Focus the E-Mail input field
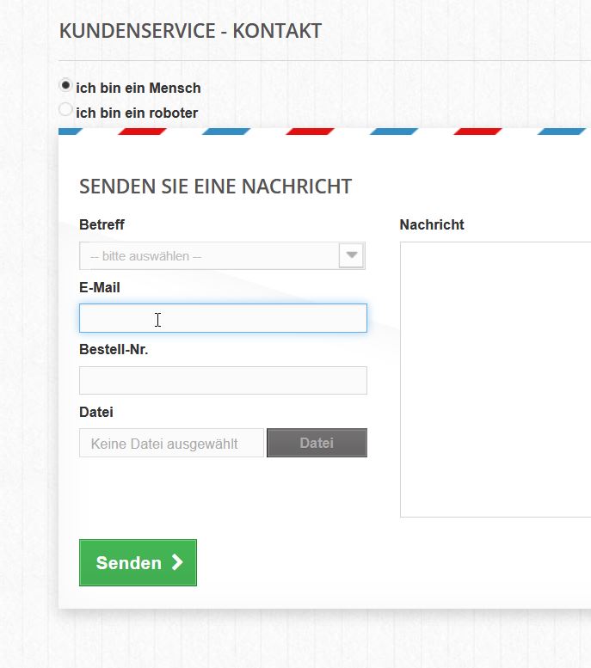This screenshot has height=668, width=591. point(223,318)
